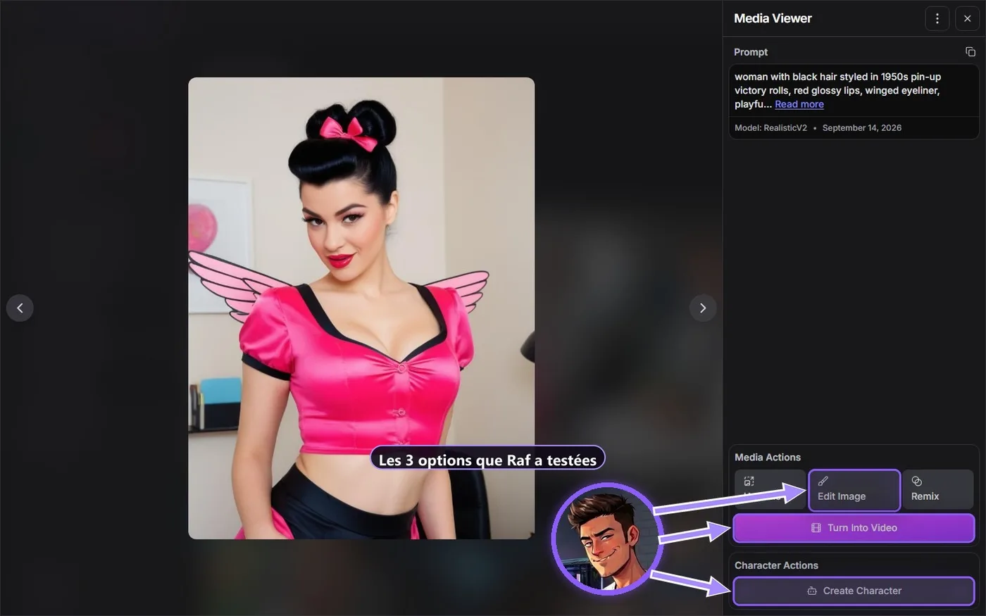
Task: Choose Edit Image in Media Actions
Action: coord(854,489)
